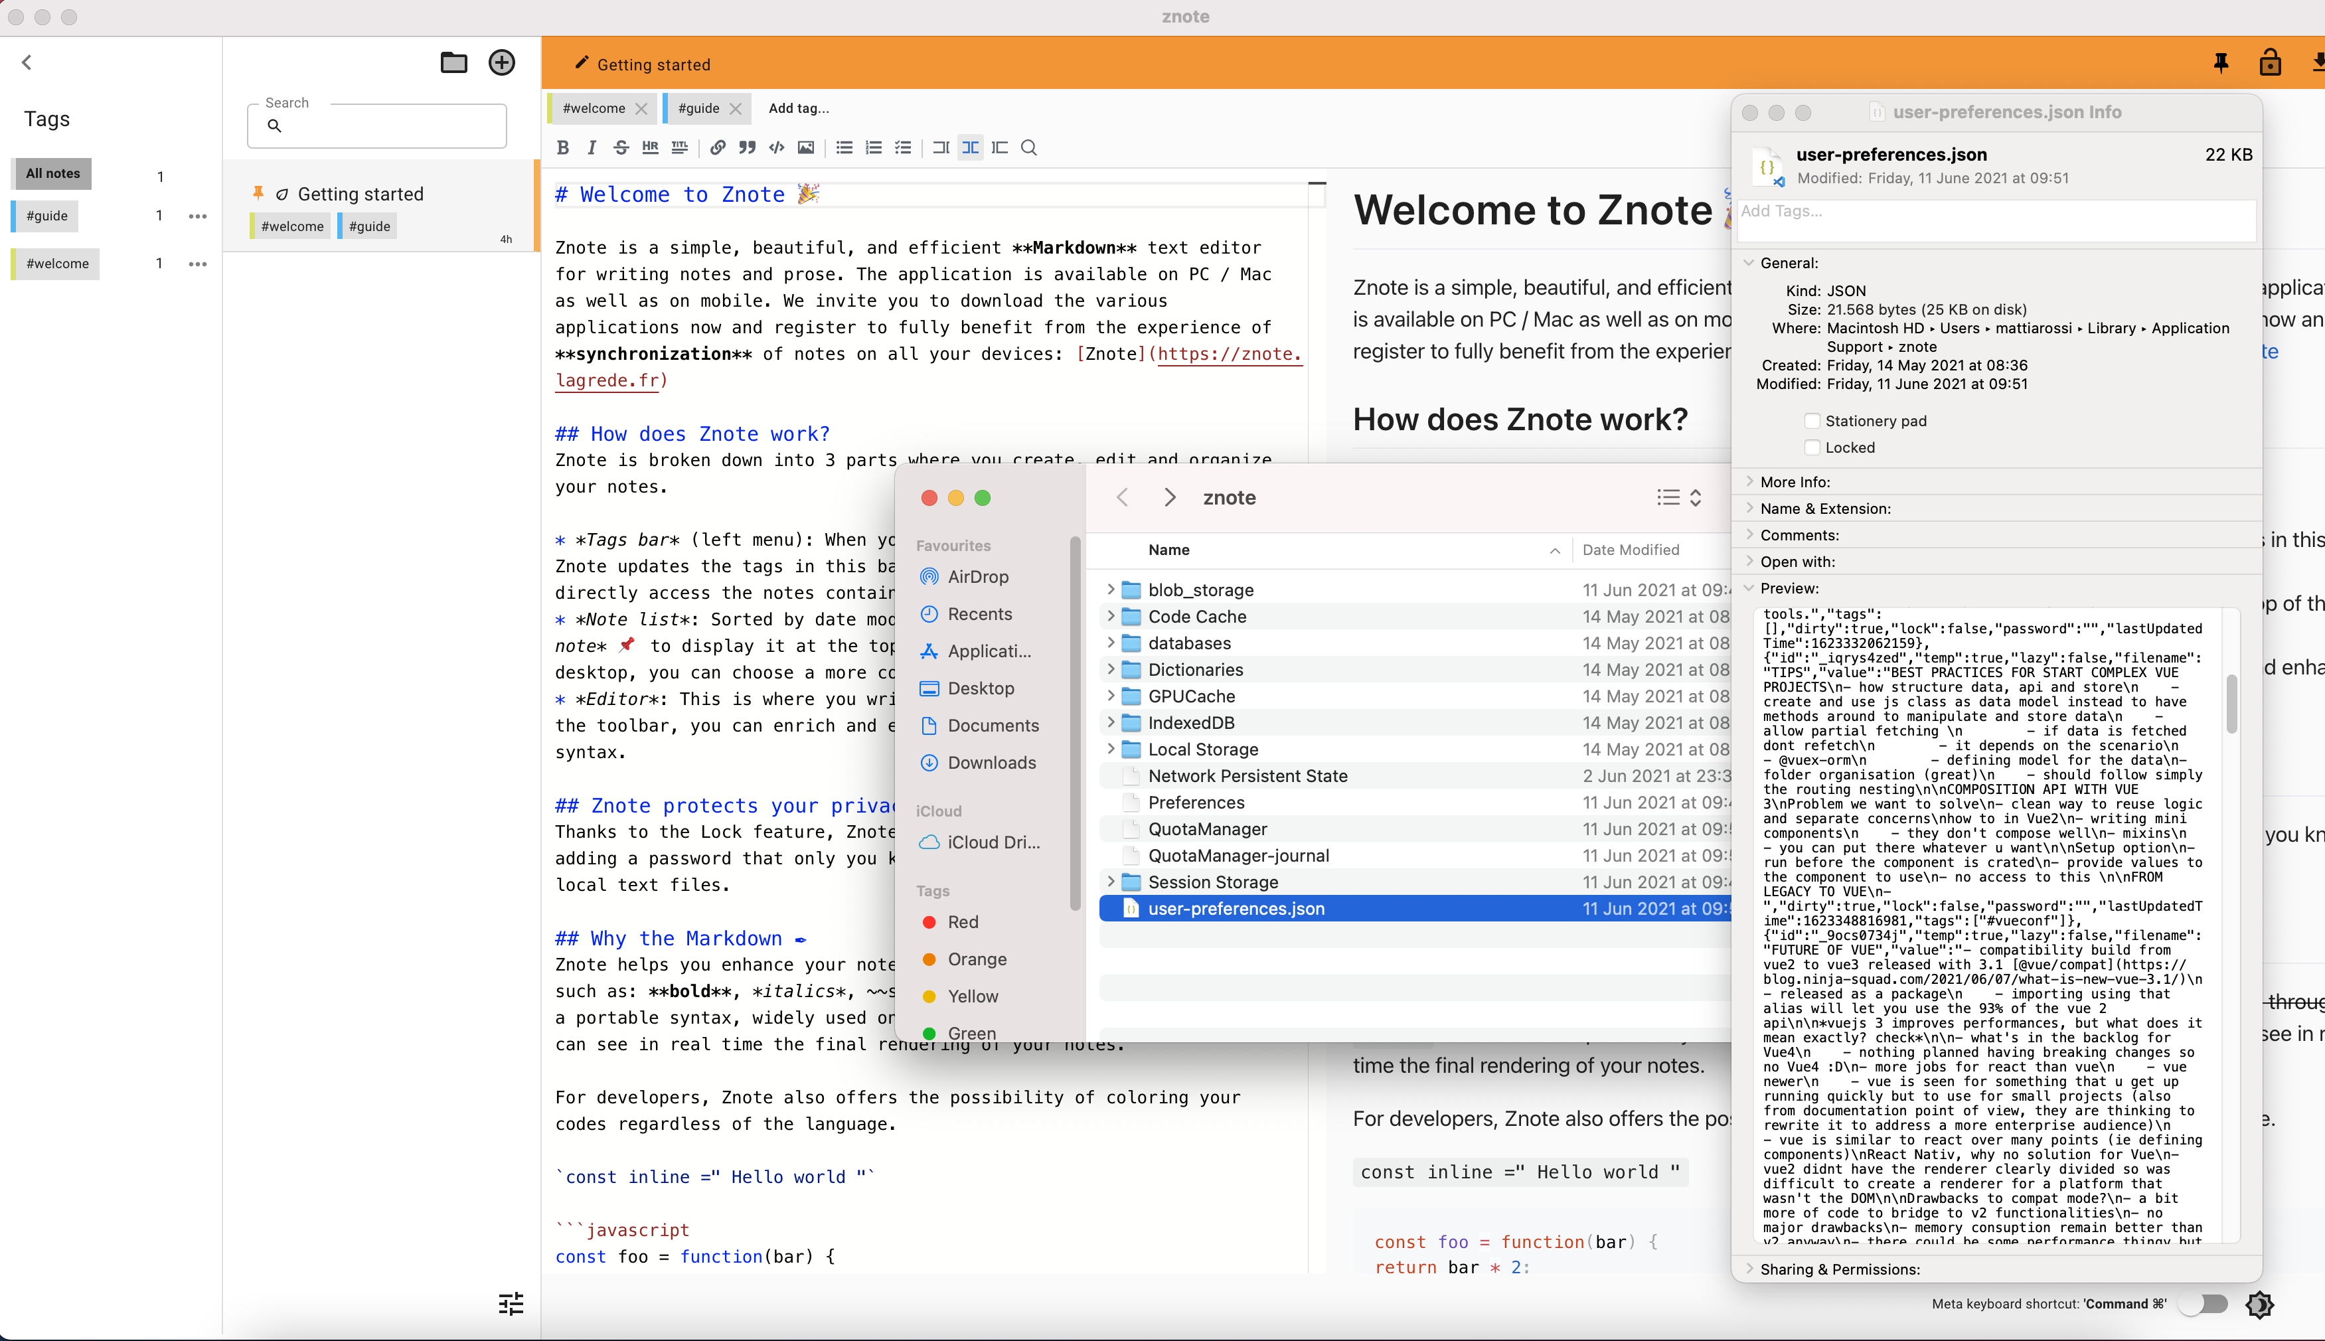Toggle the Meta keyboard shortcut switch
The height and width of the screenshot is (1341, 2325).
coord(2207,1303)
